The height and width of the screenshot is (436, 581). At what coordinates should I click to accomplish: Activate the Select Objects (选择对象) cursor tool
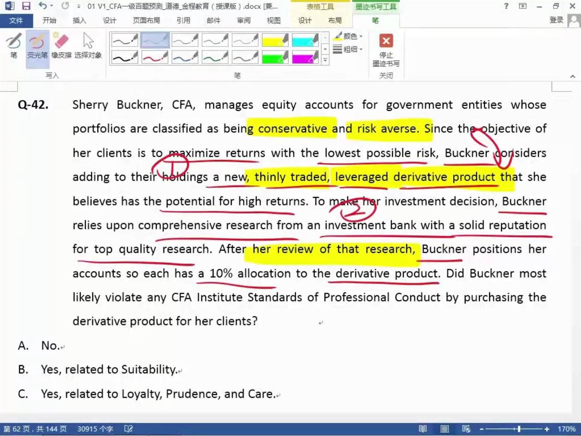click(x=88, y=46)
